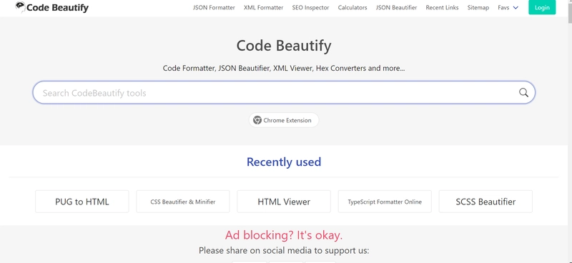The height and width of the screenshot is (263, 572).
Task: Open the XML Formatter menu link
Action: (x=263, y=8)
